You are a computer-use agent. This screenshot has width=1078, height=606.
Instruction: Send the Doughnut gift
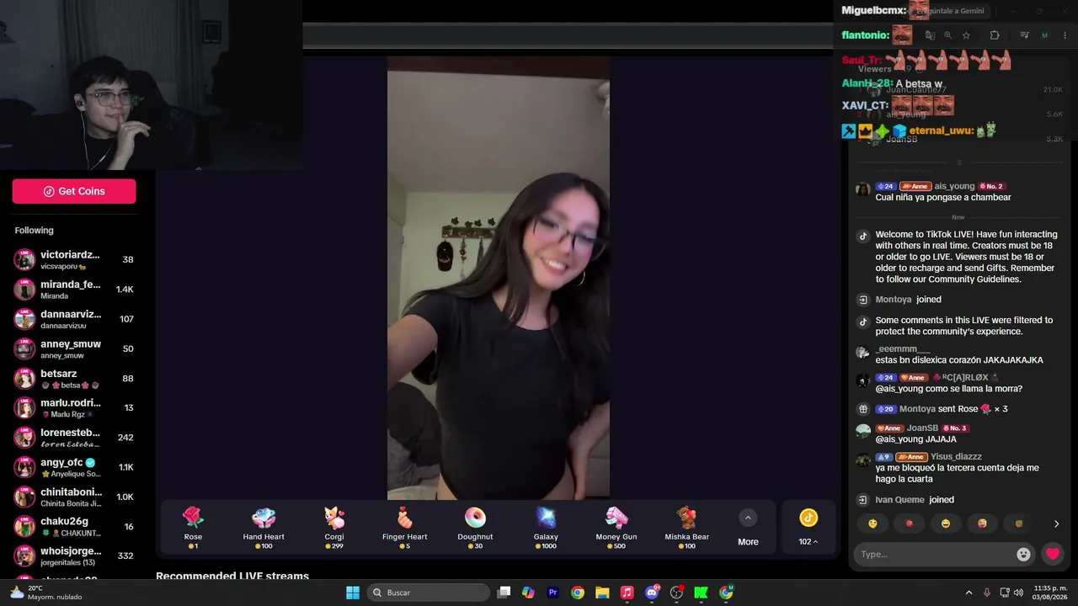pyautogui.click(x=475, y=528)
